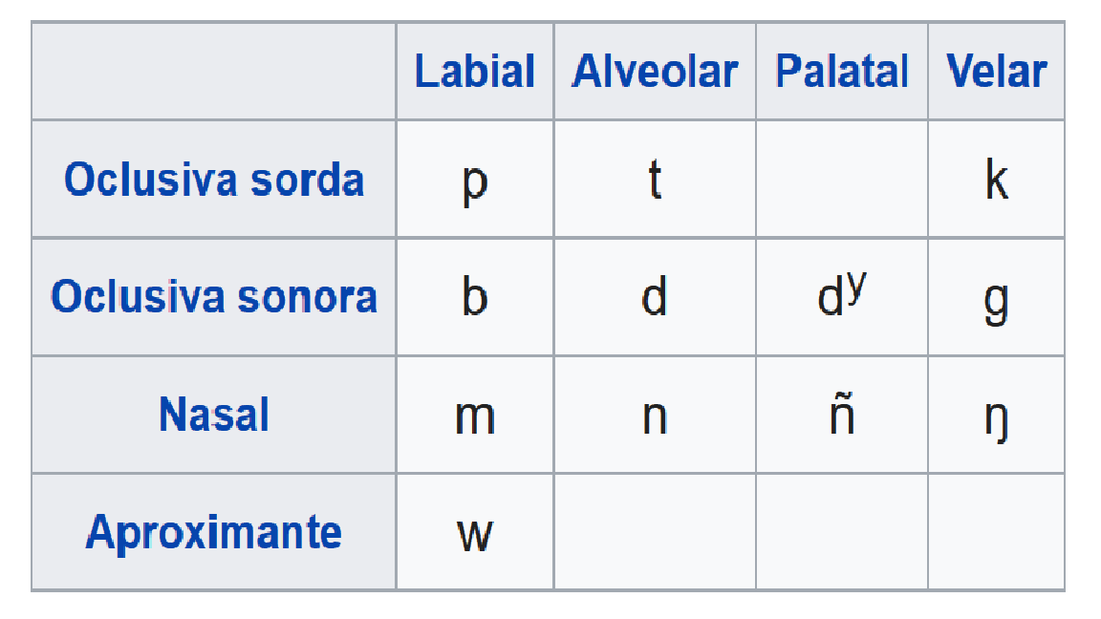Follow the Nasal row header link
This screenshot has height=619, width=1101.
tap(214, 415)
